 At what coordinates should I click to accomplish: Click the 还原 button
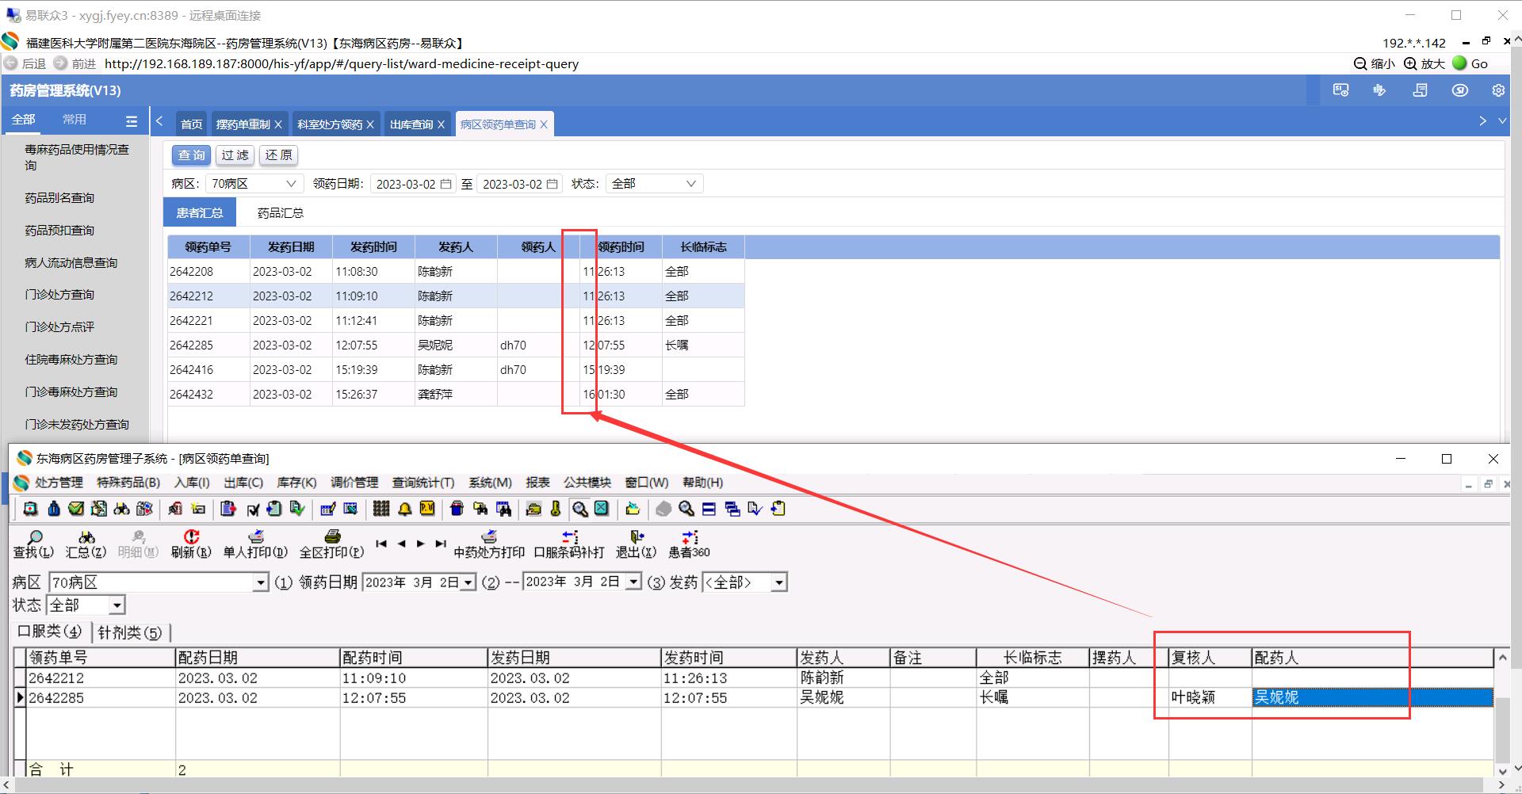point(278,155)
